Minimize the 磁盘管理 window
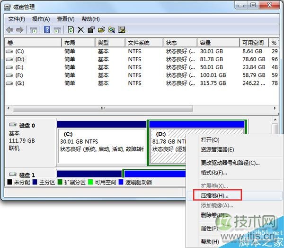 click(x=241, y=5)
